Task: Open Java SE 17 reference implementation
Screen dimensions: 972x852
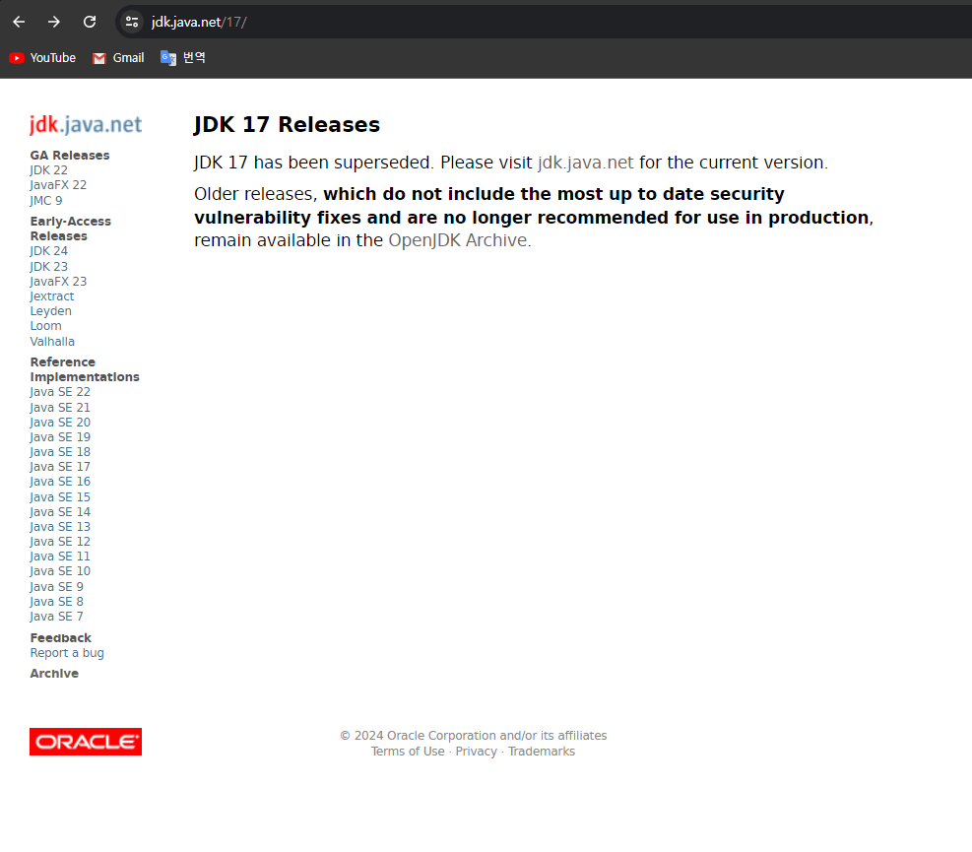Action: point(60,466)
